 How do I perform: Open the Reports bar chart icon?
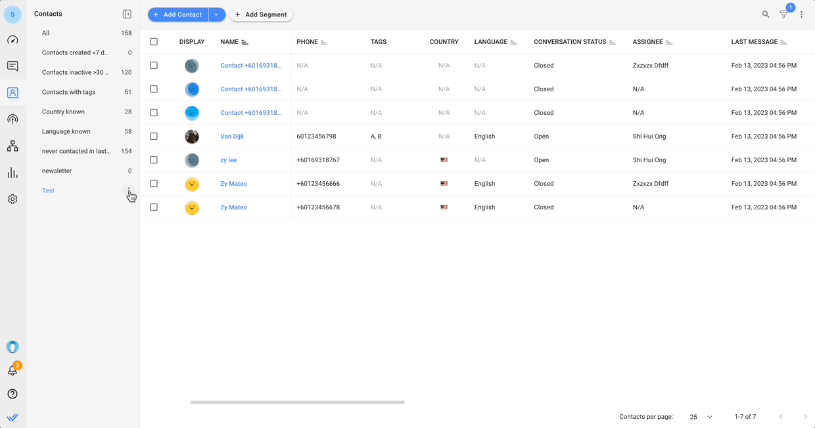(x=12, y=173)
